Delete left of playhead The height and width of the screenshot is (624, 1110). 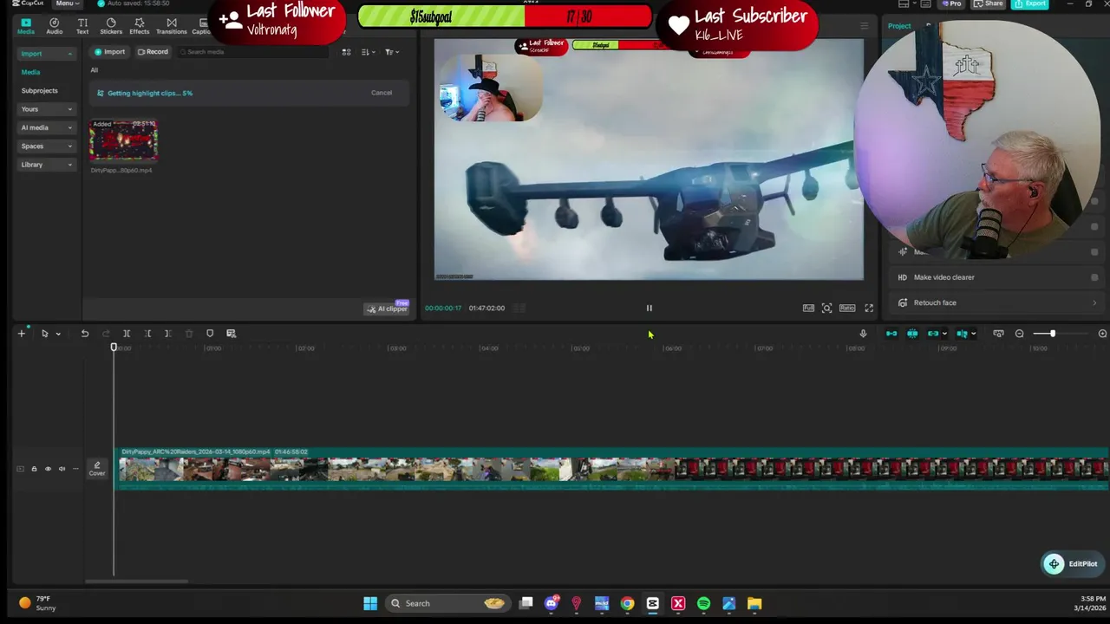(x=147, y=334)
